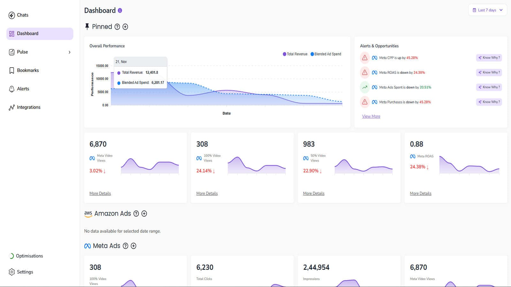The height and width of the screenshot is (287, 511).
Task: Click Know Why for Meta Purchases alert
Action: pos(489,102)
